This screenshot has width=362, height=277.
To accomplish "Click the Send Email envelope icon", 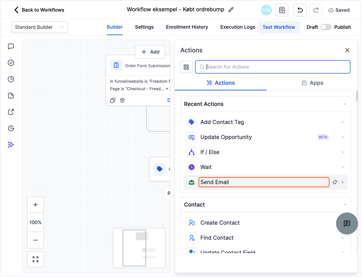I will coord(192,182).
